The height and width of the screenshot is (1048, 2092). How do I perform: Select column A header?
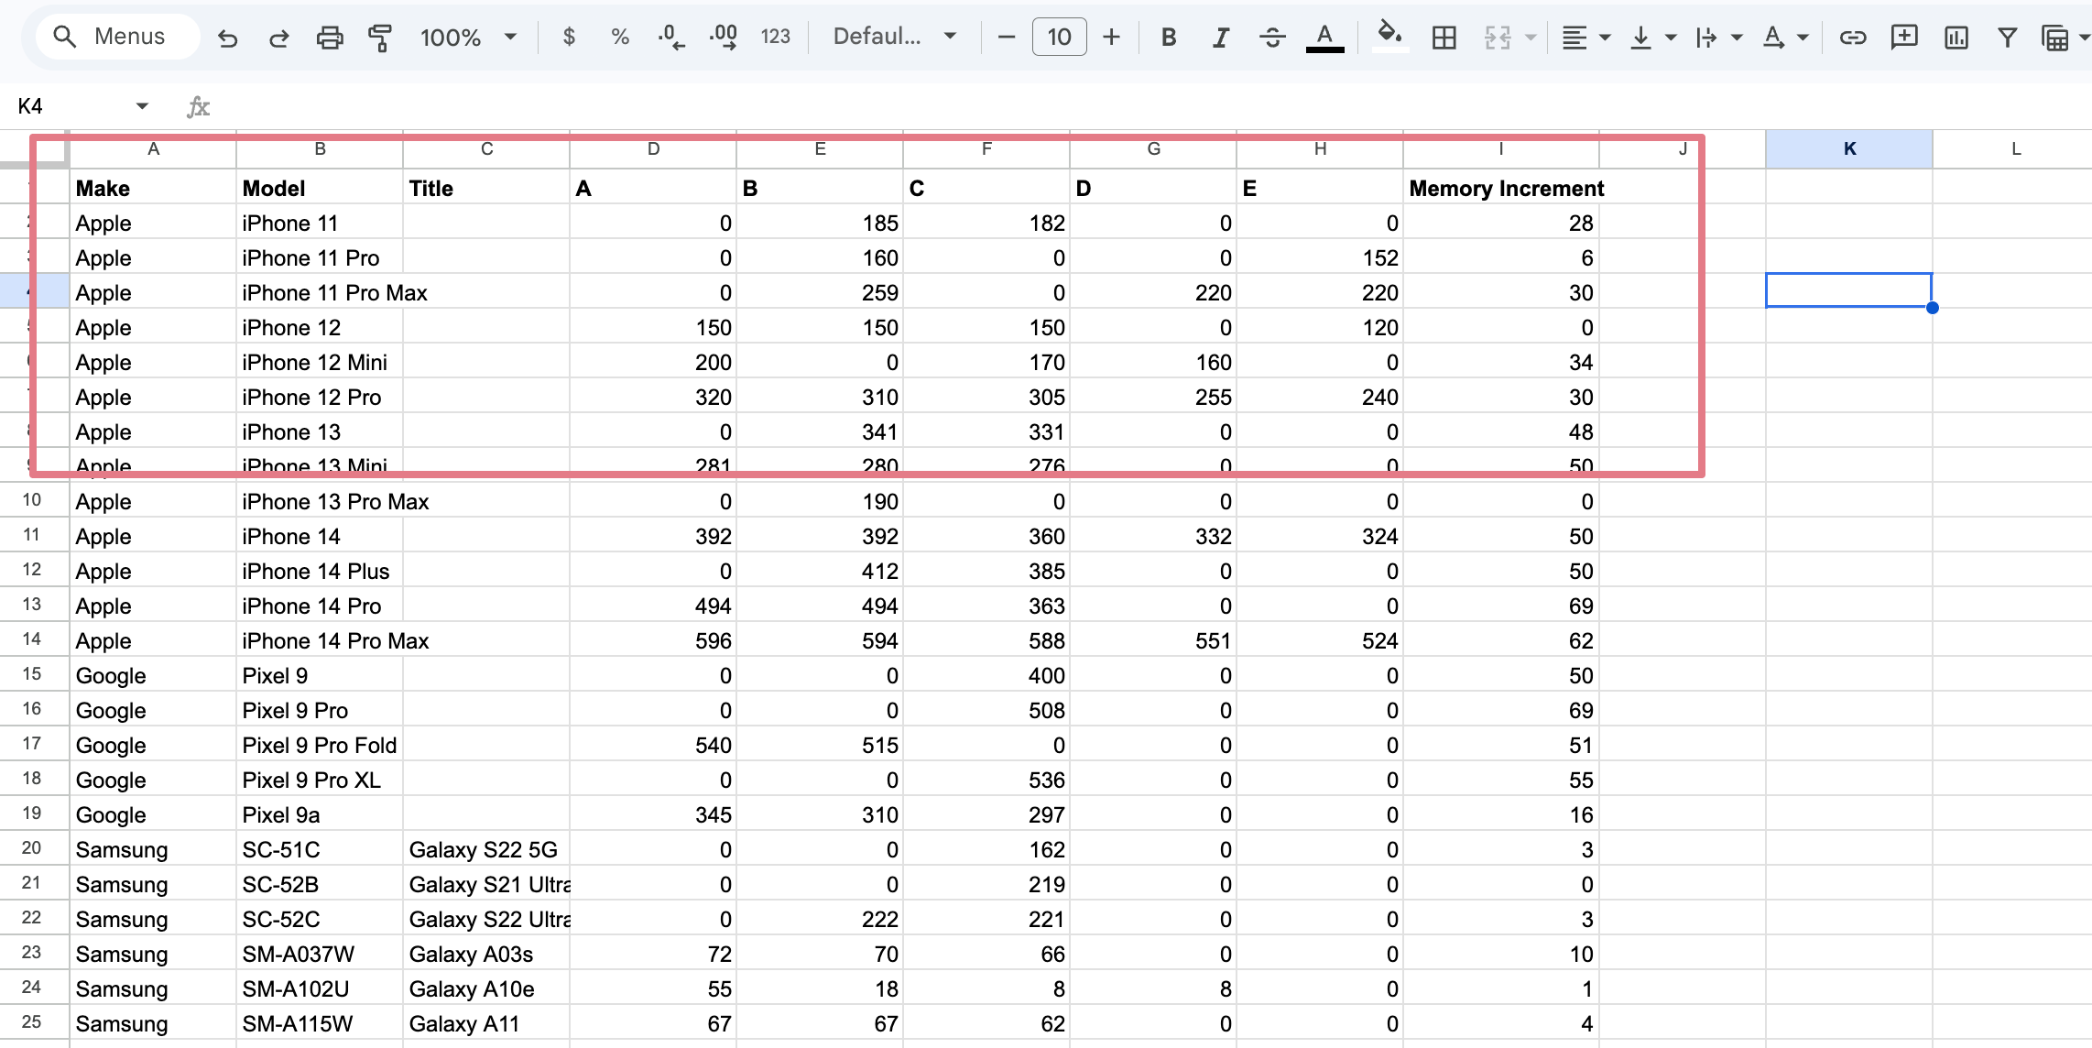(x=154, y=148)
